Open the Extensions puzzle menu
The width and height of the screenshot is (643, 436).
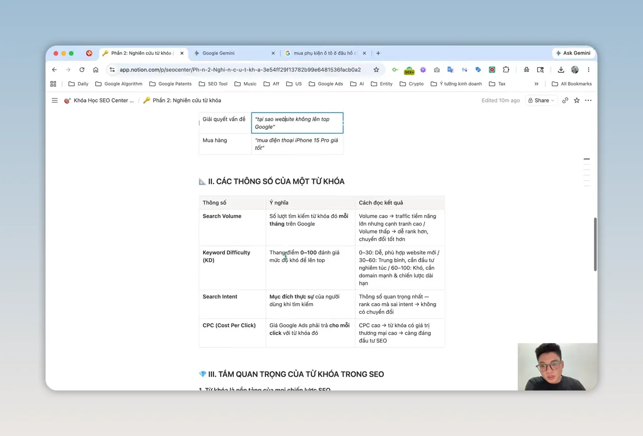coord(506,69)
